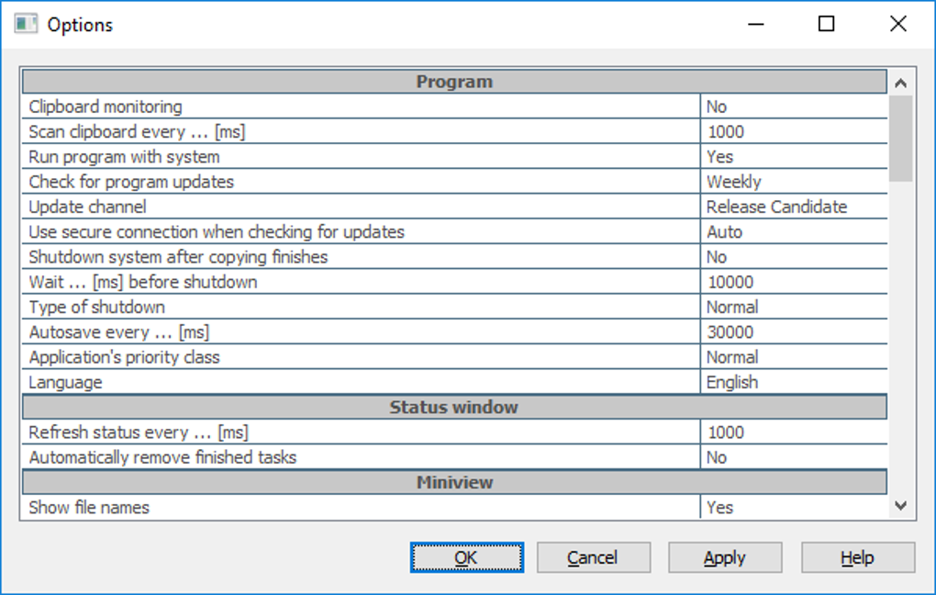Image resolution: width=936 pixels, height=595 pixels.
Task: Confirm settings with the OK button
Action: [466, 556]
